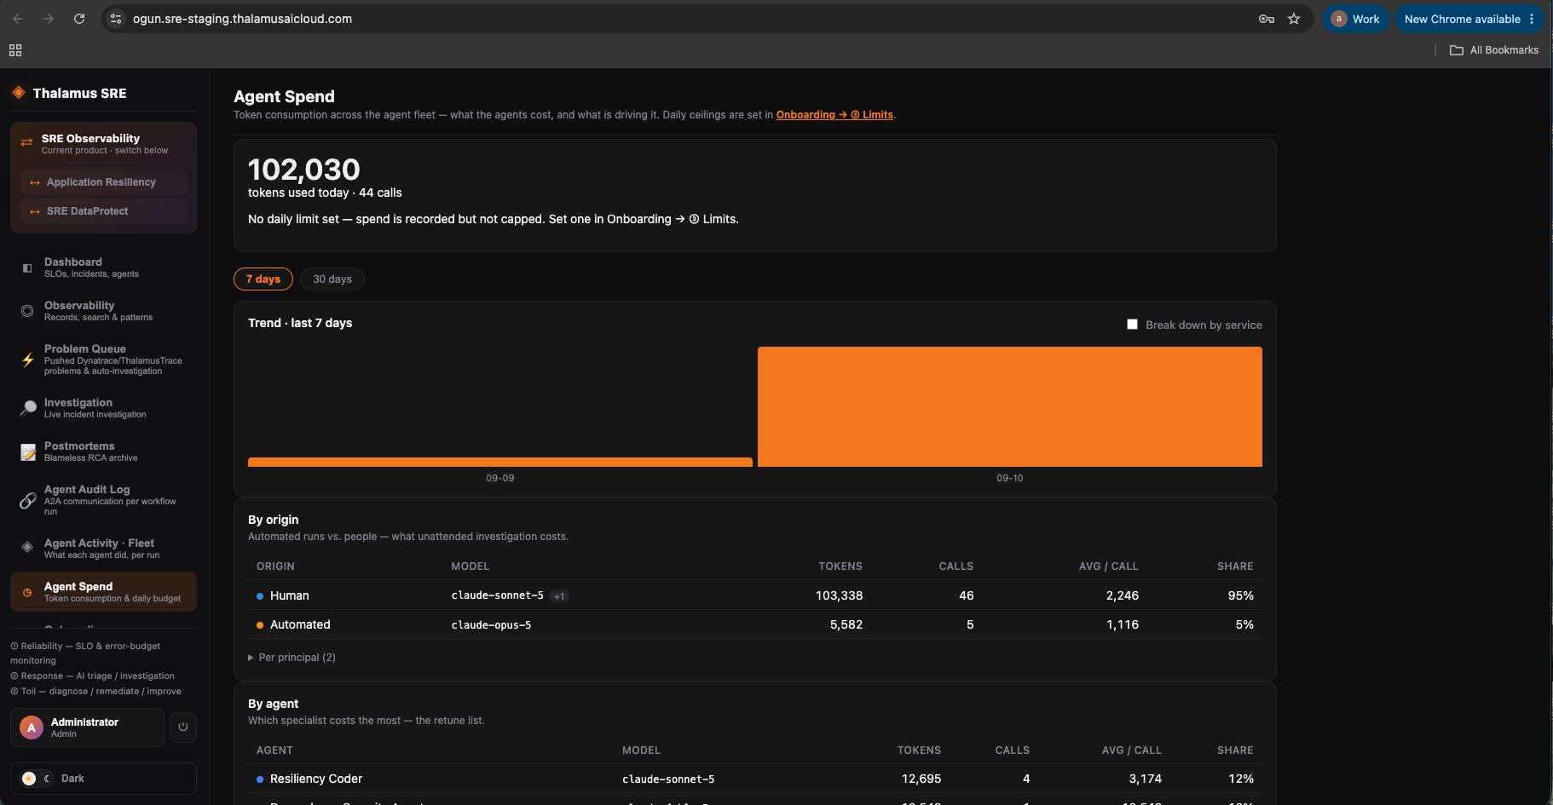Open the SRE Observability product switcher
Image resolution: width=1553 pixels, height=805 pixels.
coord(104,143)
